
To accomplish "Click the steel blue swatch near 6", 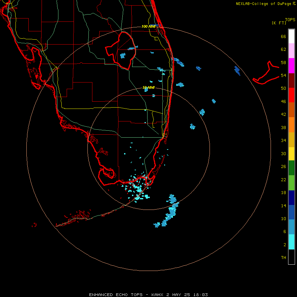I will click(291, 227).
